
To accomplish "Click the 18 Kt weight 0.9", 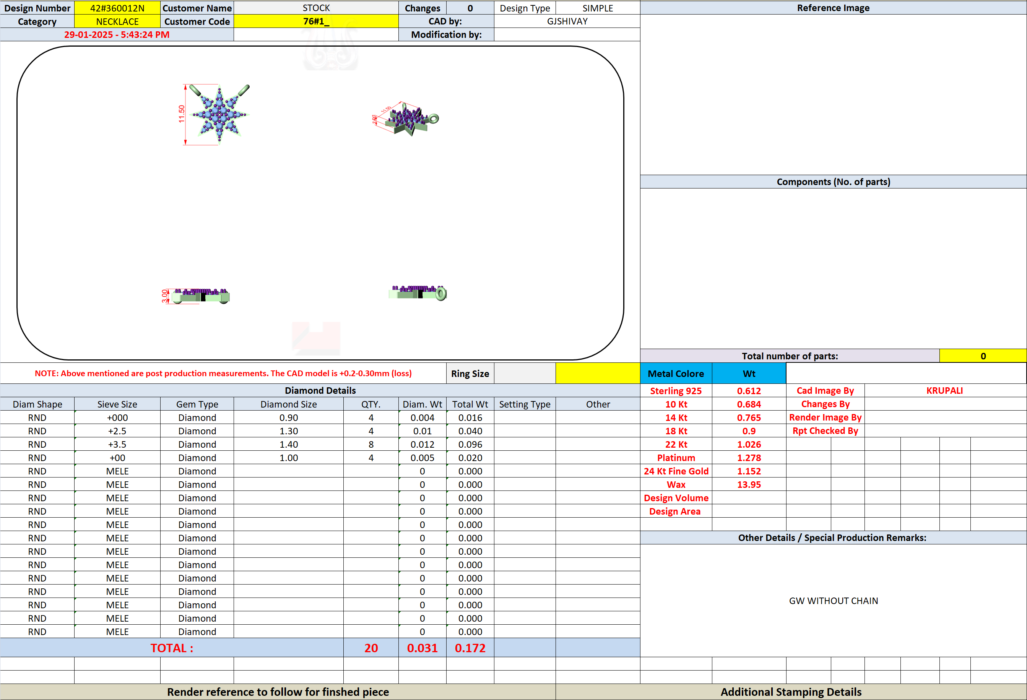I will click(749, 431).
